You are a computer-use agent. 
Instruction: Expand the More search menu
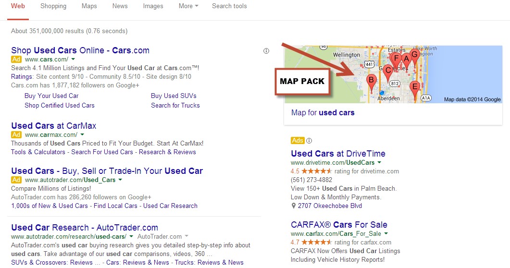pyautogui.click(x=188, y=6)
